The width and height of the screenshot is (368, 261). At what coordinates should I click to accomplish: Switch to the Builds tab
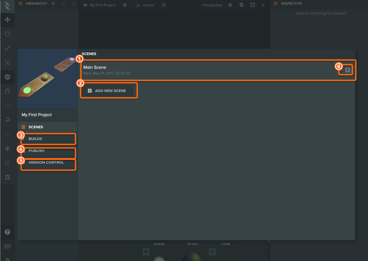pos(47,139)
